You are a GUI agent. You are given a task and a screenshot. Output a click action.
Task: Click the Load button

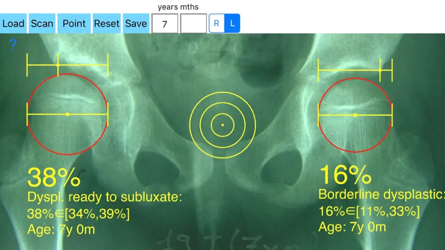(x=13, y=23)
